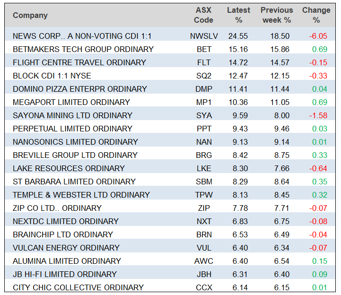Click the Latest % column header
341x295 pixels.
pyautogui.click(x=239, y=15)
